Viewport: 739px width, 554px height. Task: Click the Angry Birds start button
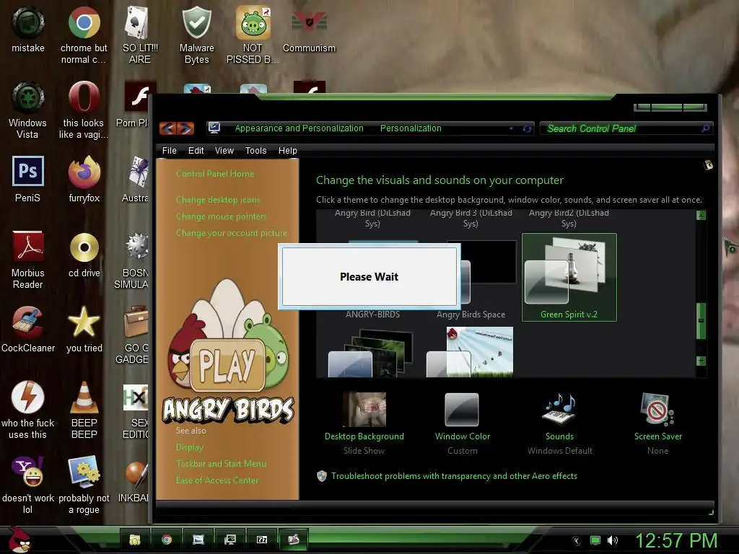[19, 540]
